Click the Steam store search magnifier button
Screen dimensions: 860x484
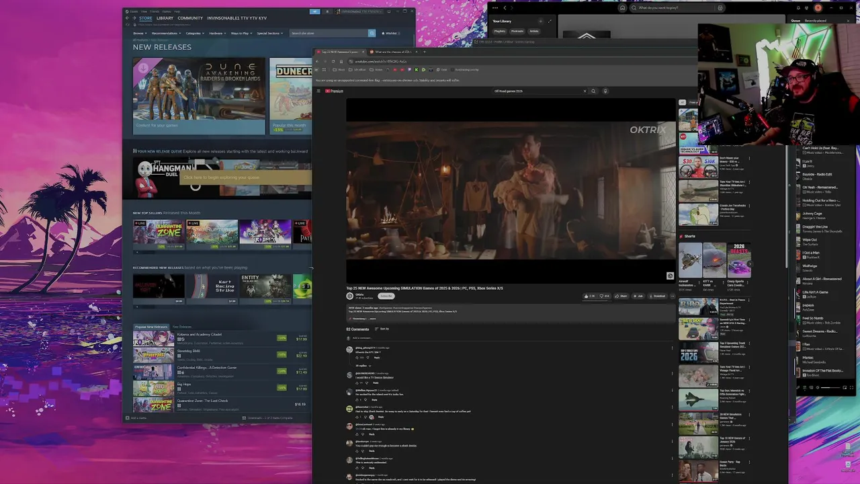coord(372,33)
